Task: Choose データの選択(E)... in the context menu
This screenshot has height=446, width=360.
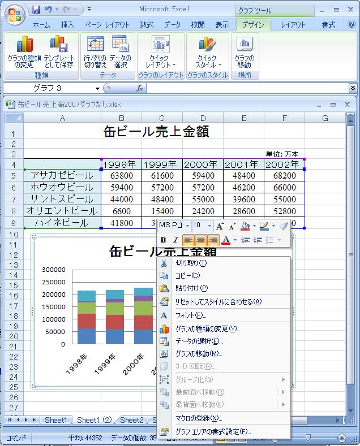Action: 223,341
